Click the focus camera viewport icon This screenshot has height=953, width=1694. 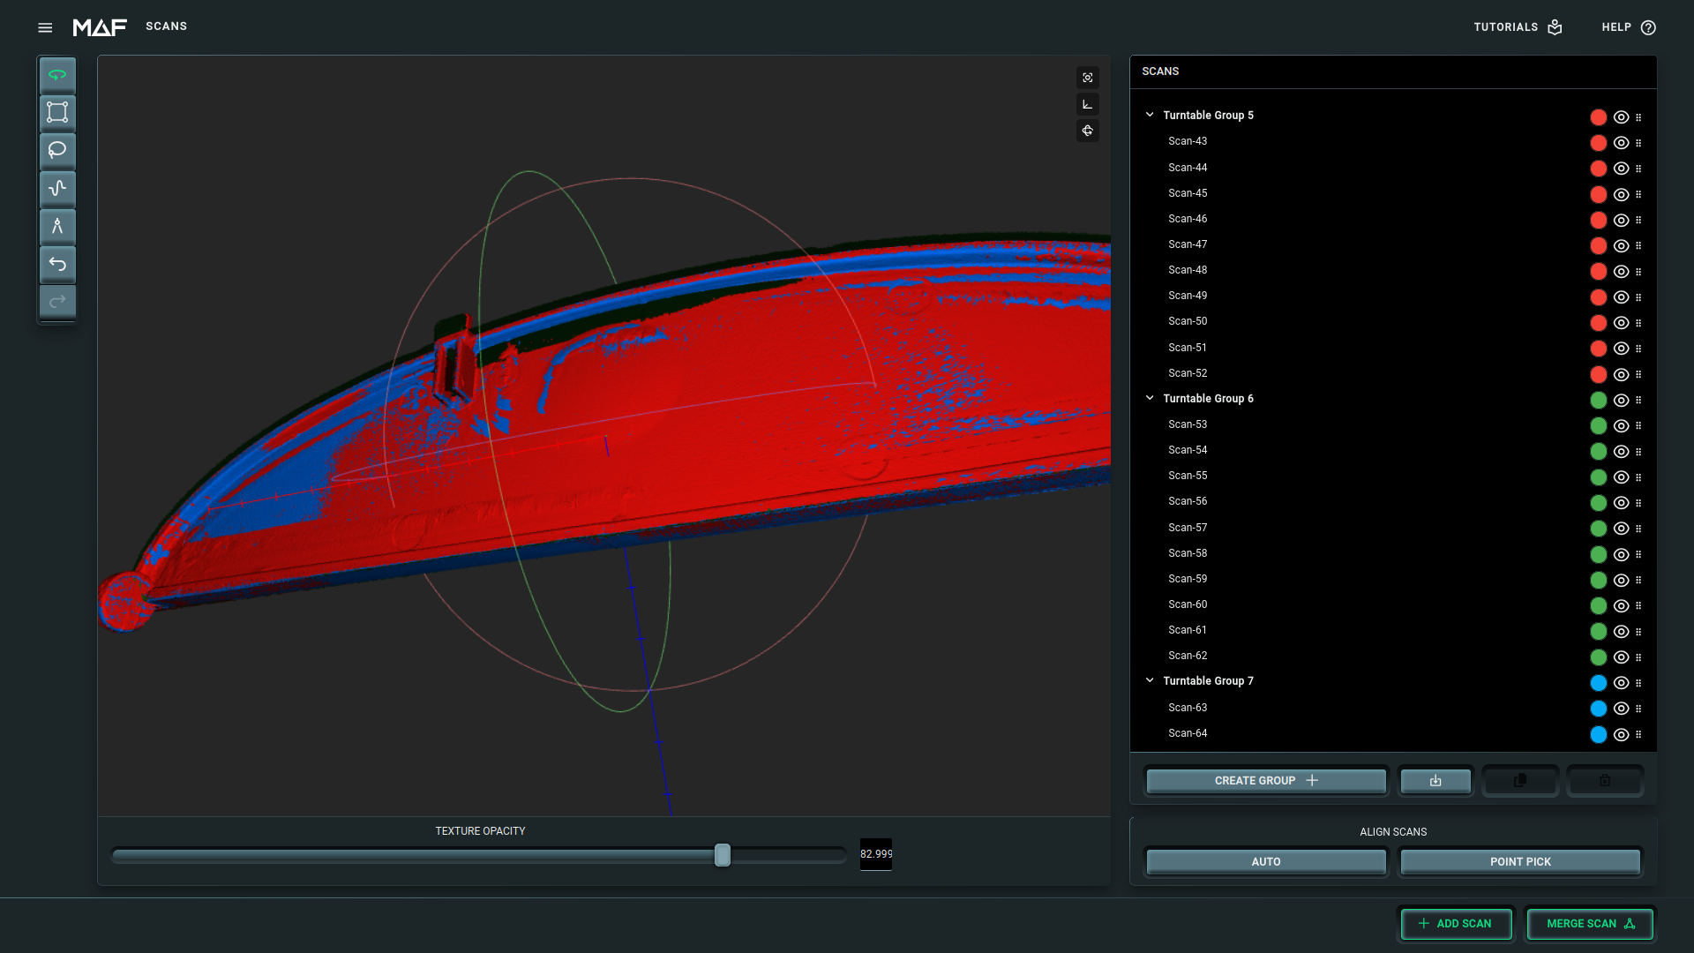(1088, 78)
